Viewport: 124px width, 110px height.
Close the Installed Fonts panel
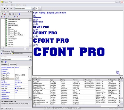(31, 12)
